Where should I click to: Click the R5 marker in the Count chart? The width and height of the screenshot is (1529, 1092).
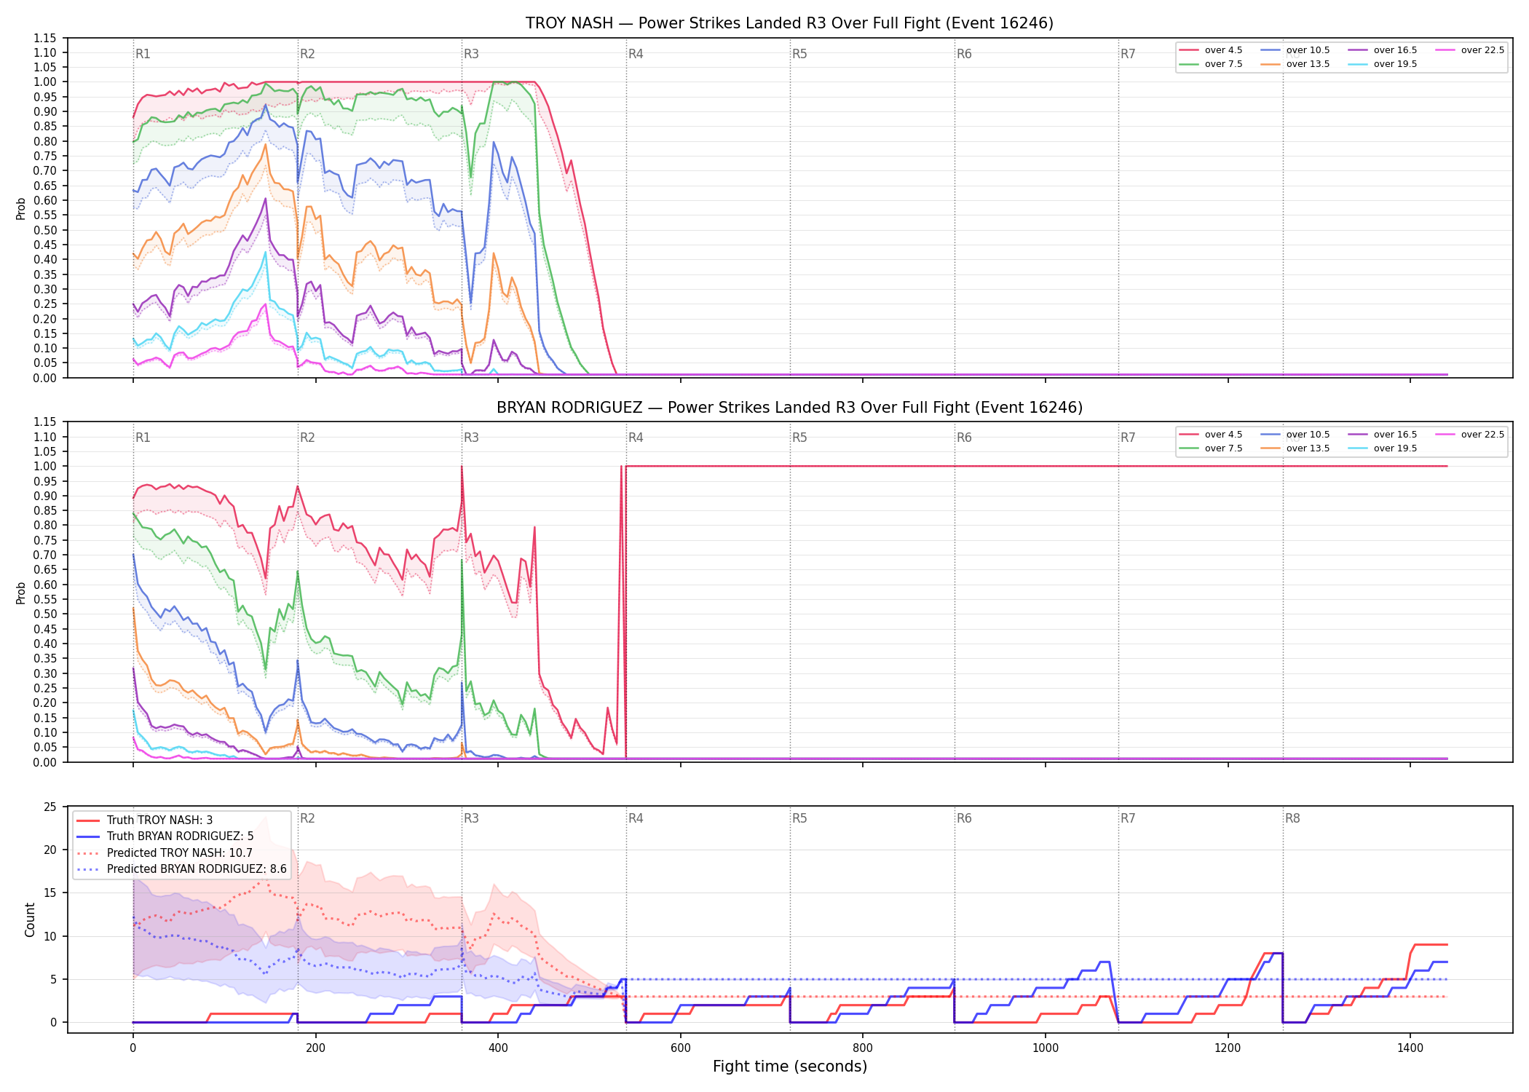coord(799,818)
